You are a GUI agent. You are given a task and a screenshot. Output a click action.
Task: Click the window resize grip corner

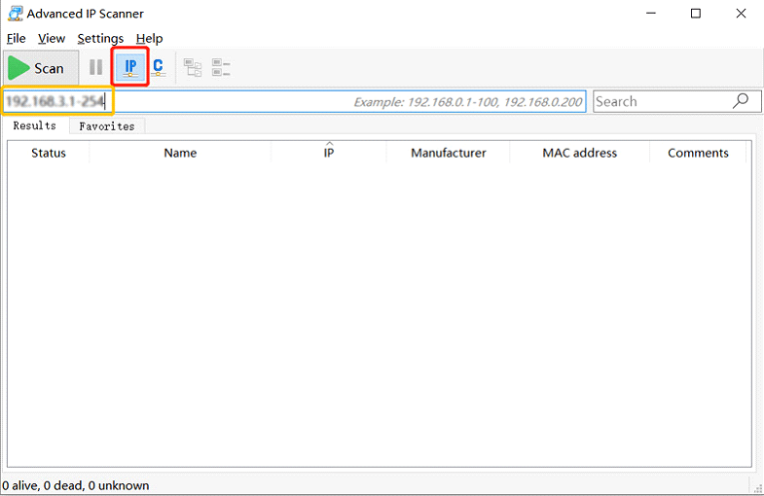click(x=757, y=488)
